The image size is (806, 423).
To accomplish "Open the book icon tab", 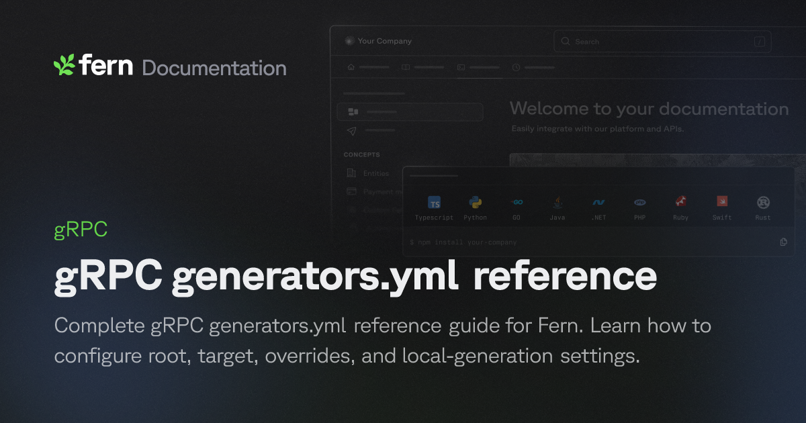I will (406, 67).
